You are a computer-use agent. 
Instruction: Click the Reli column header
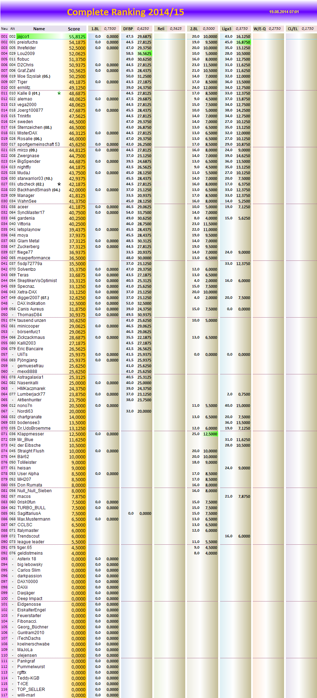pos(161,29)
